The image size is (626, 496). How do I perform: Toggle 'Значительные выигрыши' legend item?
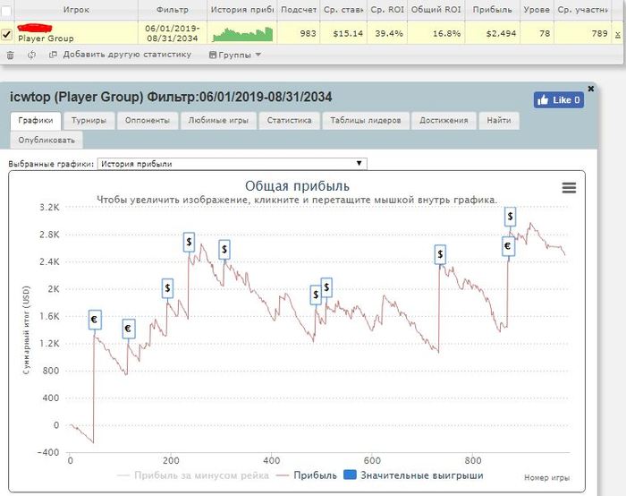pos(413,475)
